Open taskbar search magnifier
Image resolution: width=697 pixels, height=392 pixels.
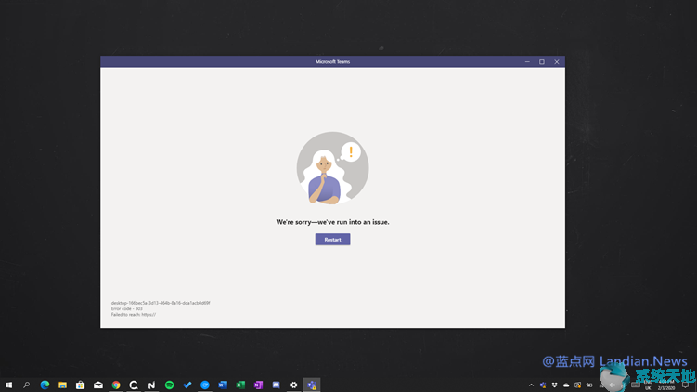click(x=26, y=385)
